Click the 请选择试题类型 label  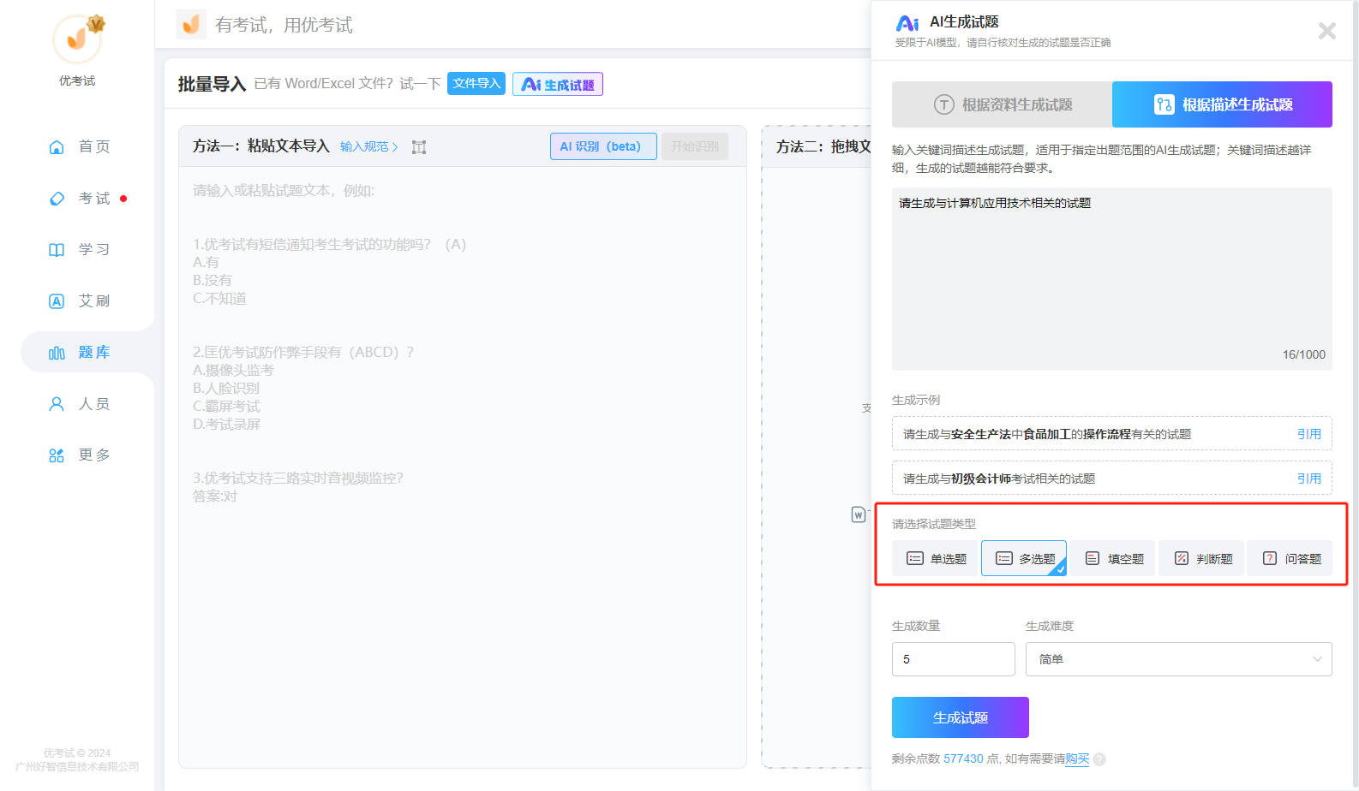(x=934, y=524)
